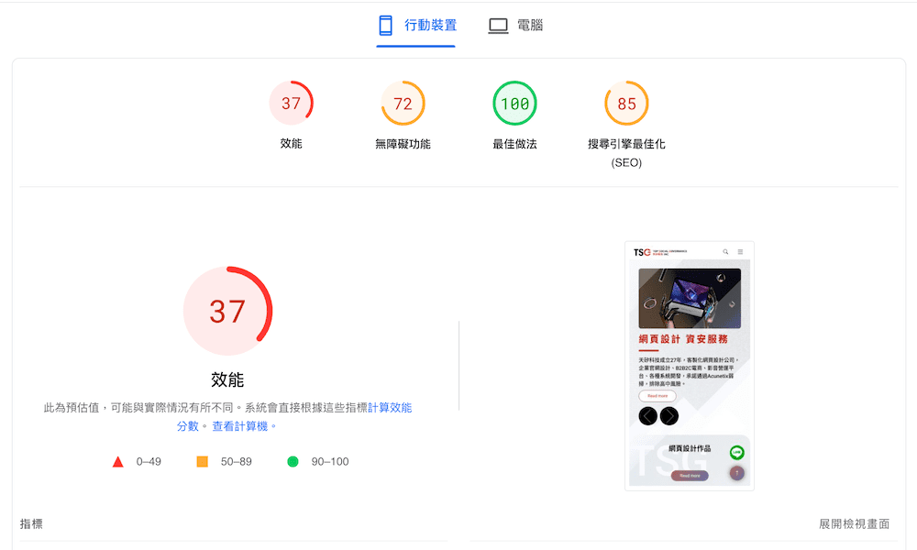Switch to the 電腦 desktop tab
Screen dimensions: 917x550
tap(515, 26)
